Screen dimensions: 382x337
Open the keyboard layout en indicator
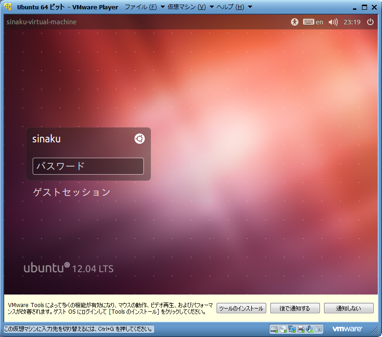(313, 22)
